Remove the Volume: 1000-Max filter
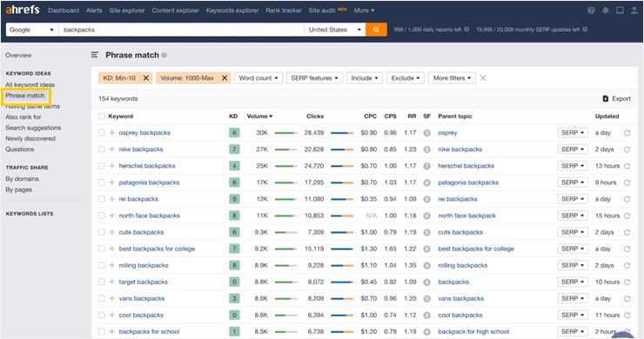This screenshot has width=644, height=339. click(225, 78)
